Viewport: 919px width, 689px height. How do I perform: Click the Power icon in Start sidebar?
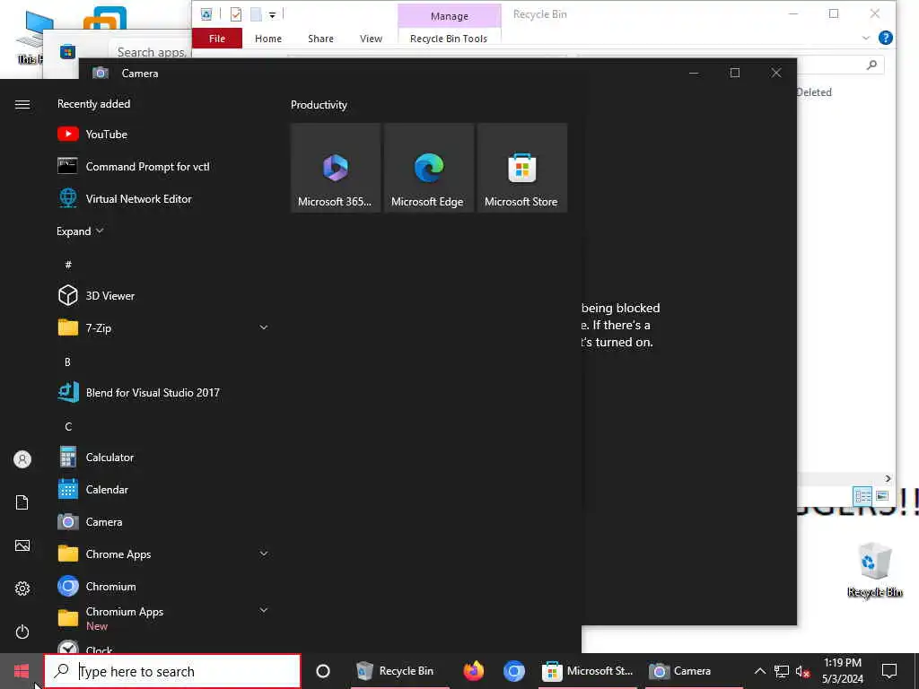pos(22,632)
